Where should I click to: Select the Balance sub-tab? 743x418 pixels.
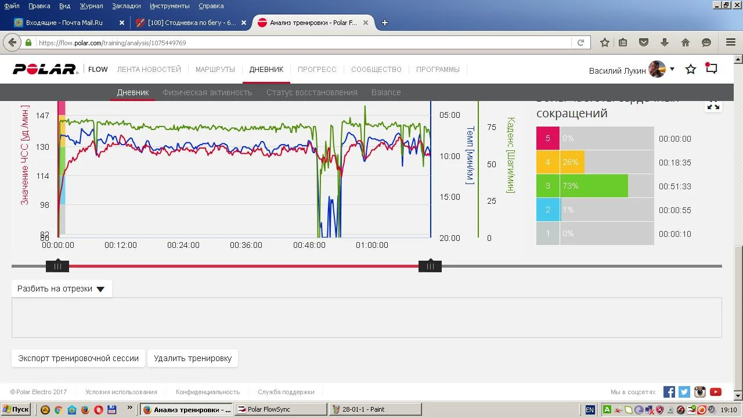(x=386, y=92)
